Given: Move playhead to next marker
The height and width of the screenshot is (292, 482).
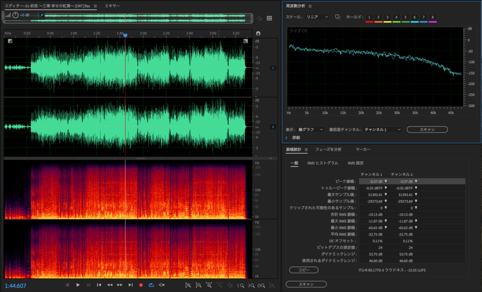Looking at the screenshot, I should (130, 285).
